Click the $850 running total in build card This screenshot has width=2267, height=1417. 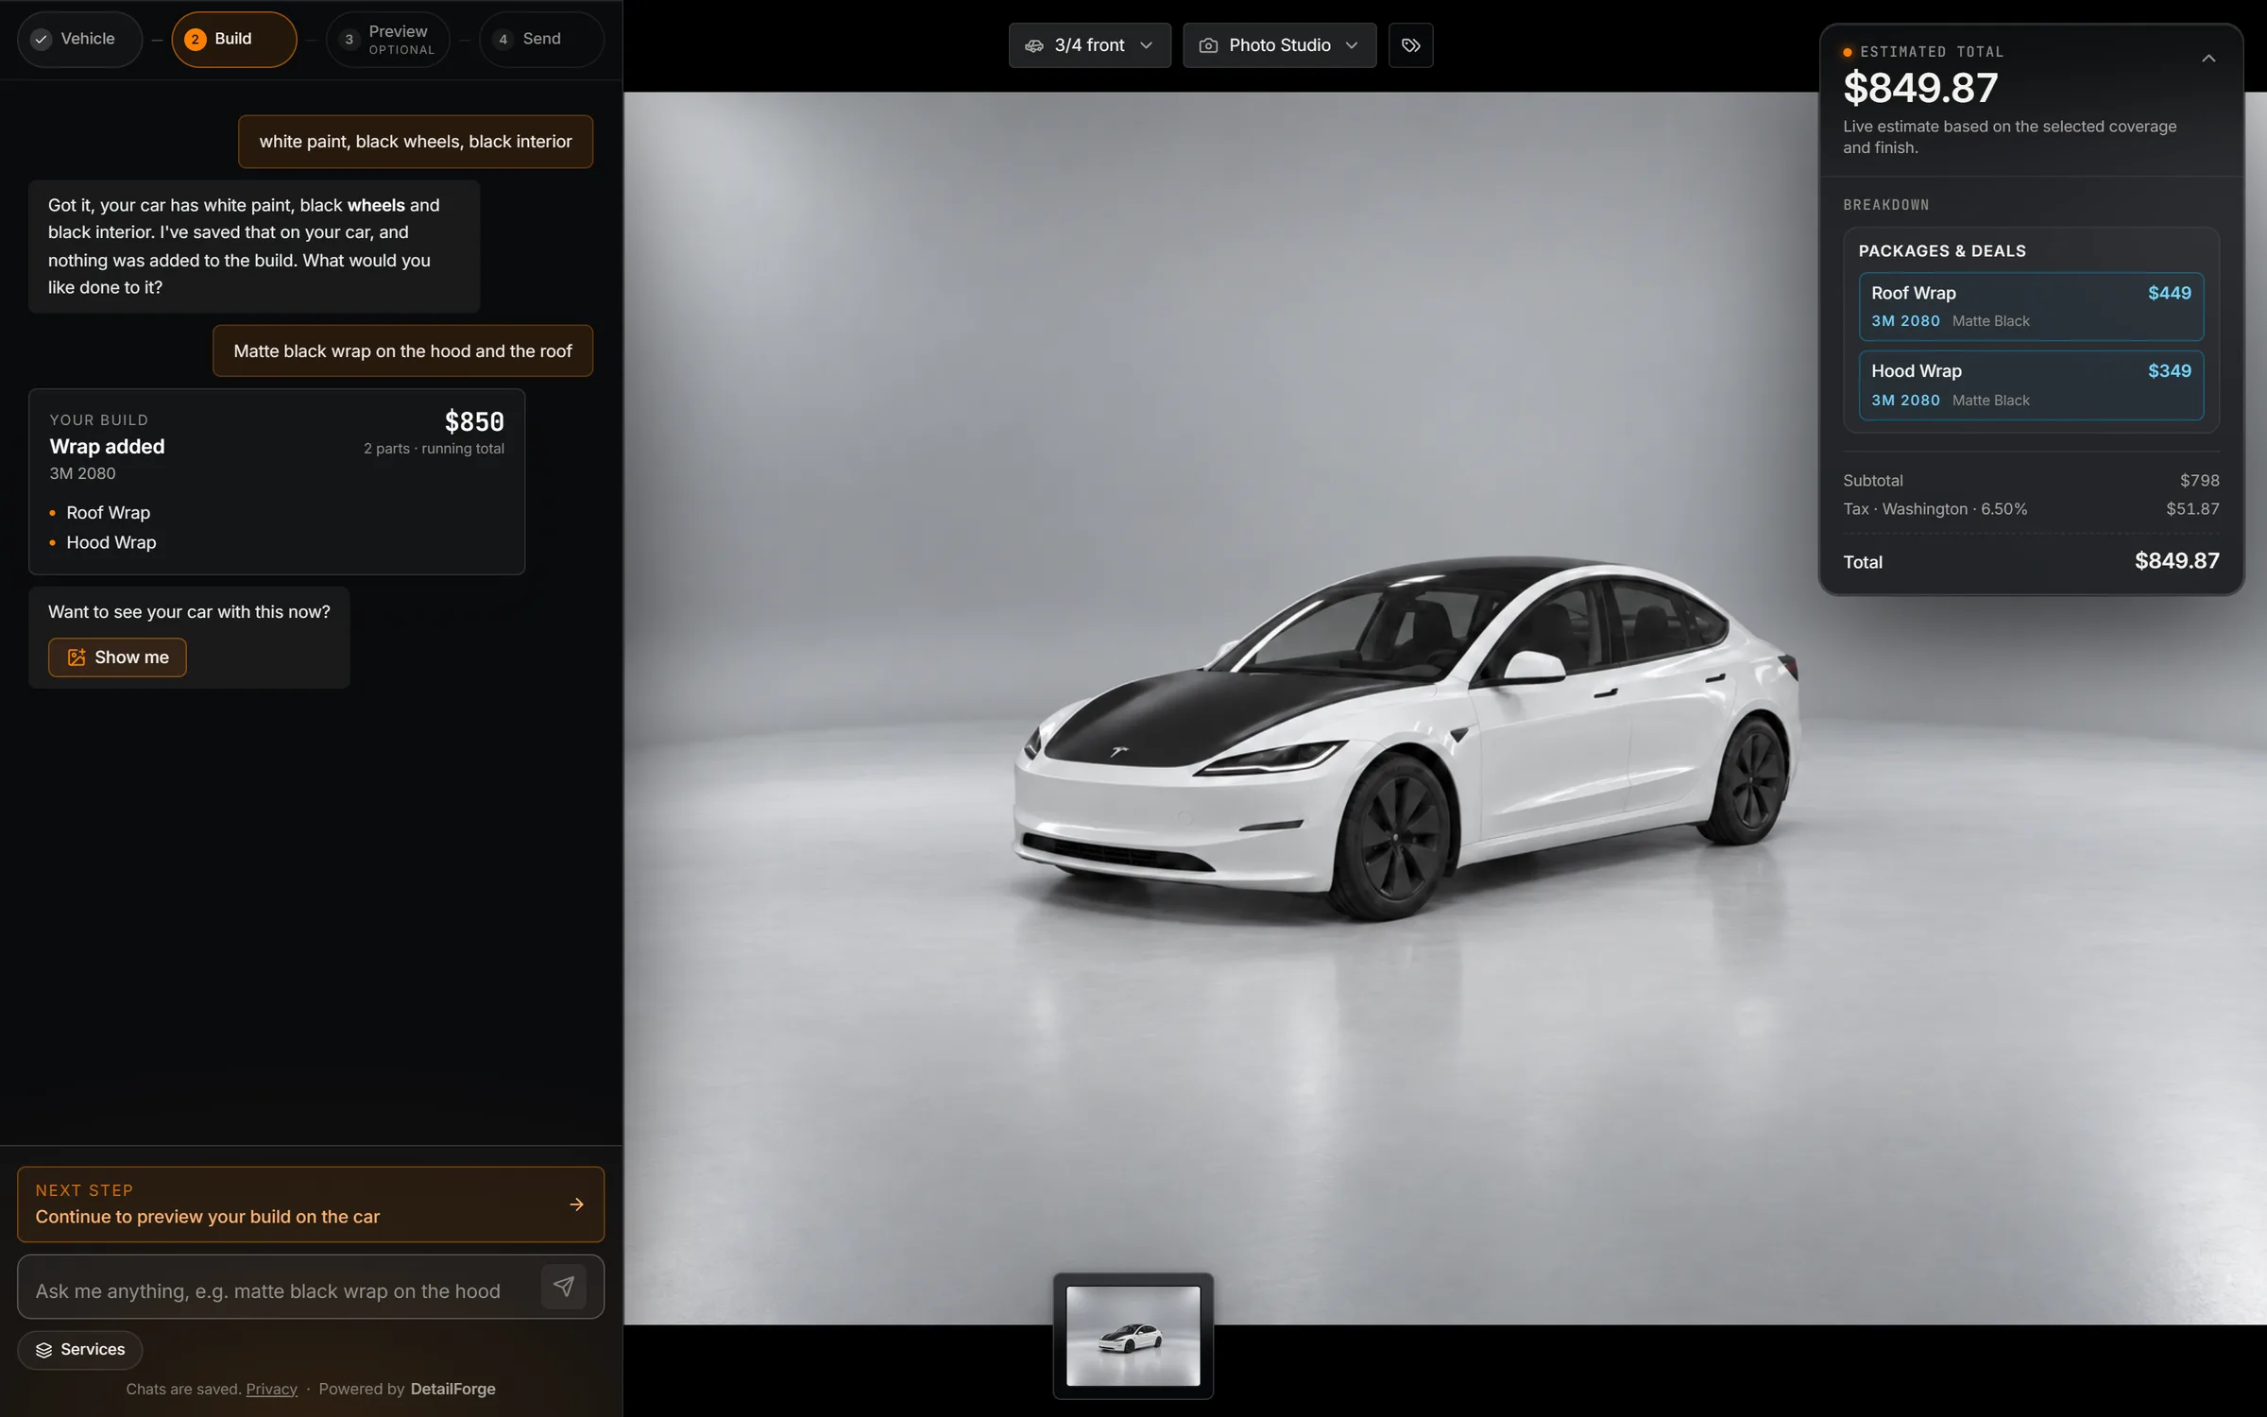[x=474, y=421]
